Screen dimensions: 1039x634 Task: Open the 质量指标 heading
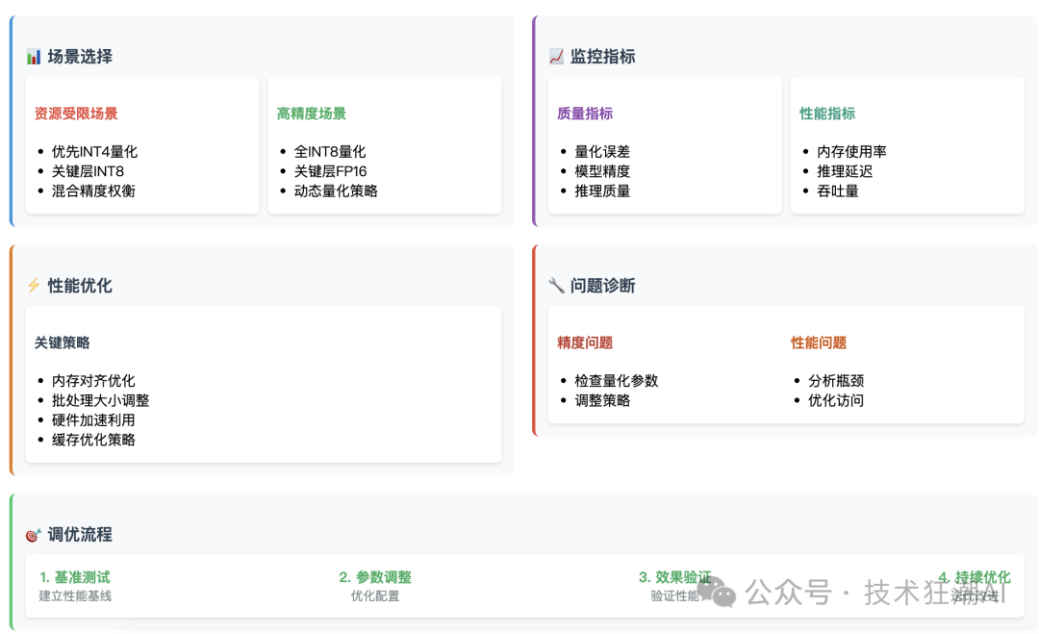(585, 114)
